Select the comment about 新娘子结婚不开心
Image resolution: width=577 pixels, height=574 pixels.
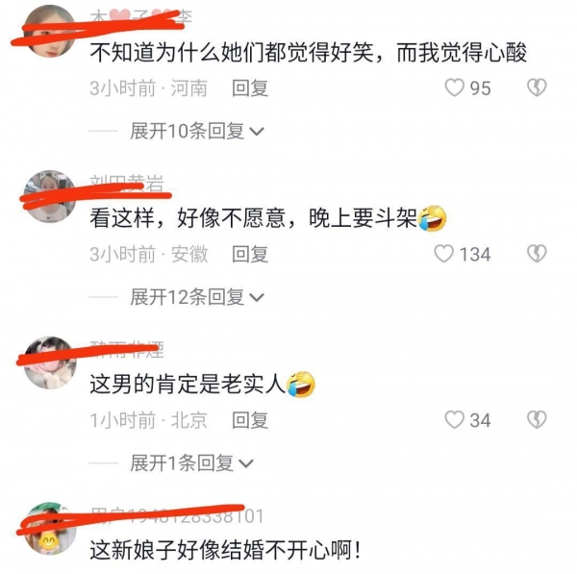click(226, 551)
